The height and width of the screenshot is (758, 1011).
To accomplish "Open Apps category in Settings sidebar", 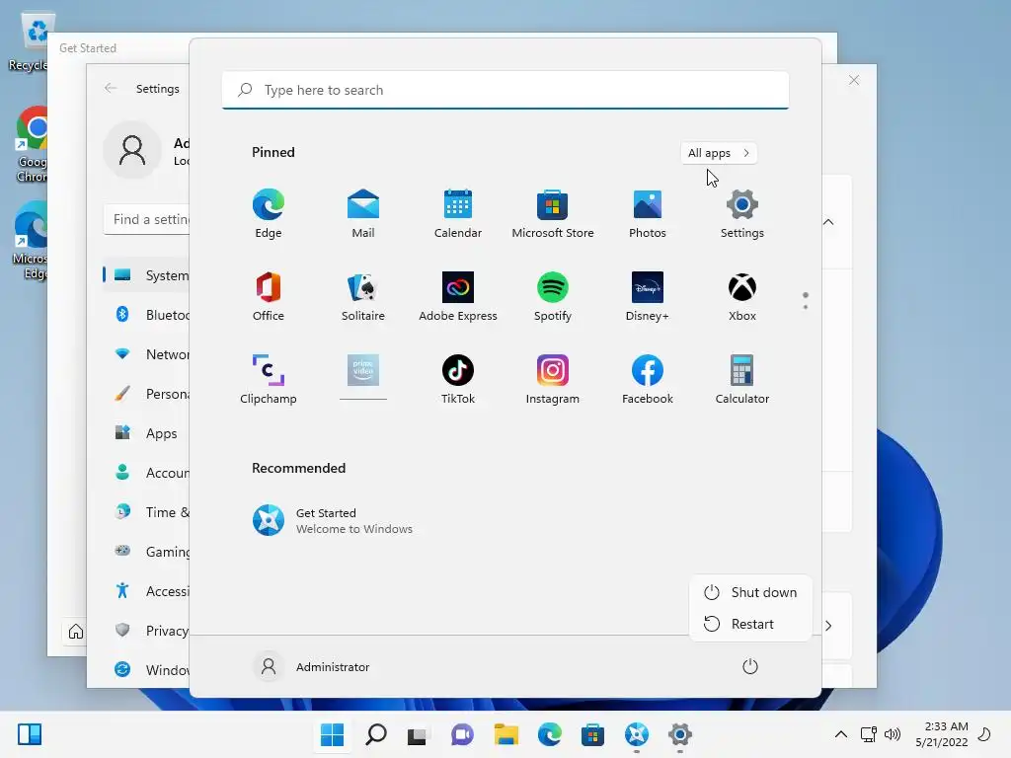I will point(146,433).
